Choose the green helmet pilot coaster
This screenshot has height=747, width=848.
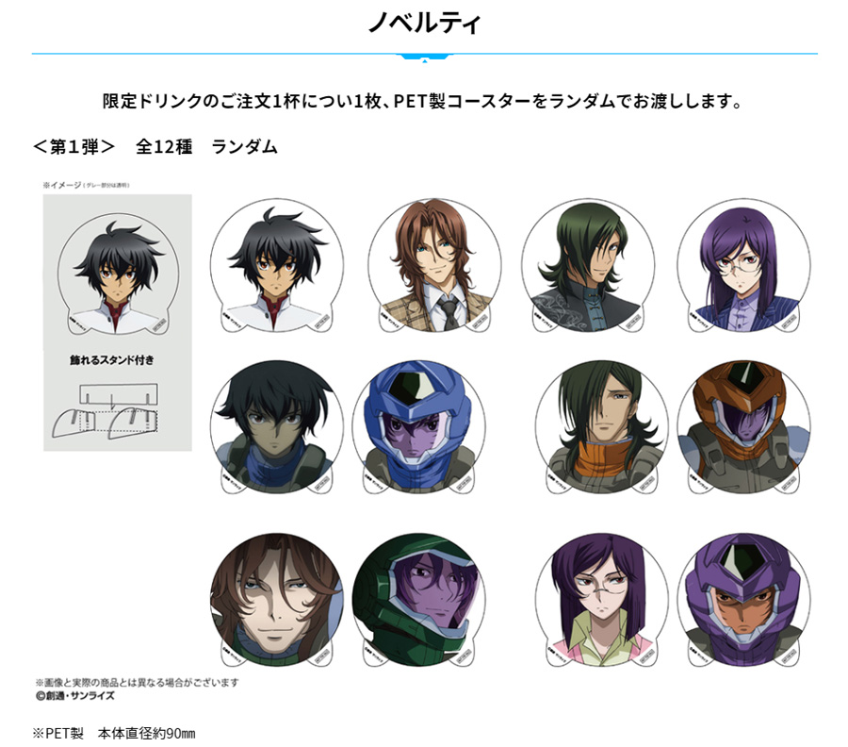click(x=419, y=600)
